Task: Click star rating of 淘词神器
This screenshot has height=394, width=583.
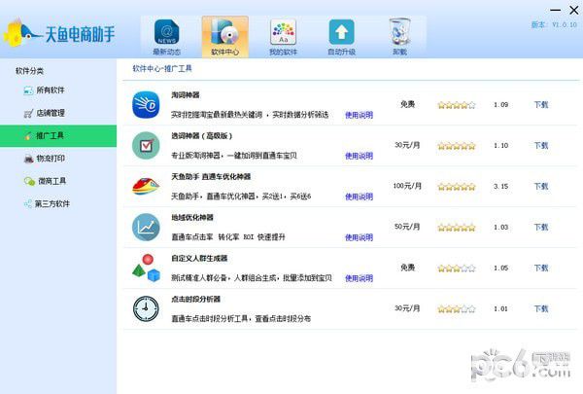Action: (457, 105)
